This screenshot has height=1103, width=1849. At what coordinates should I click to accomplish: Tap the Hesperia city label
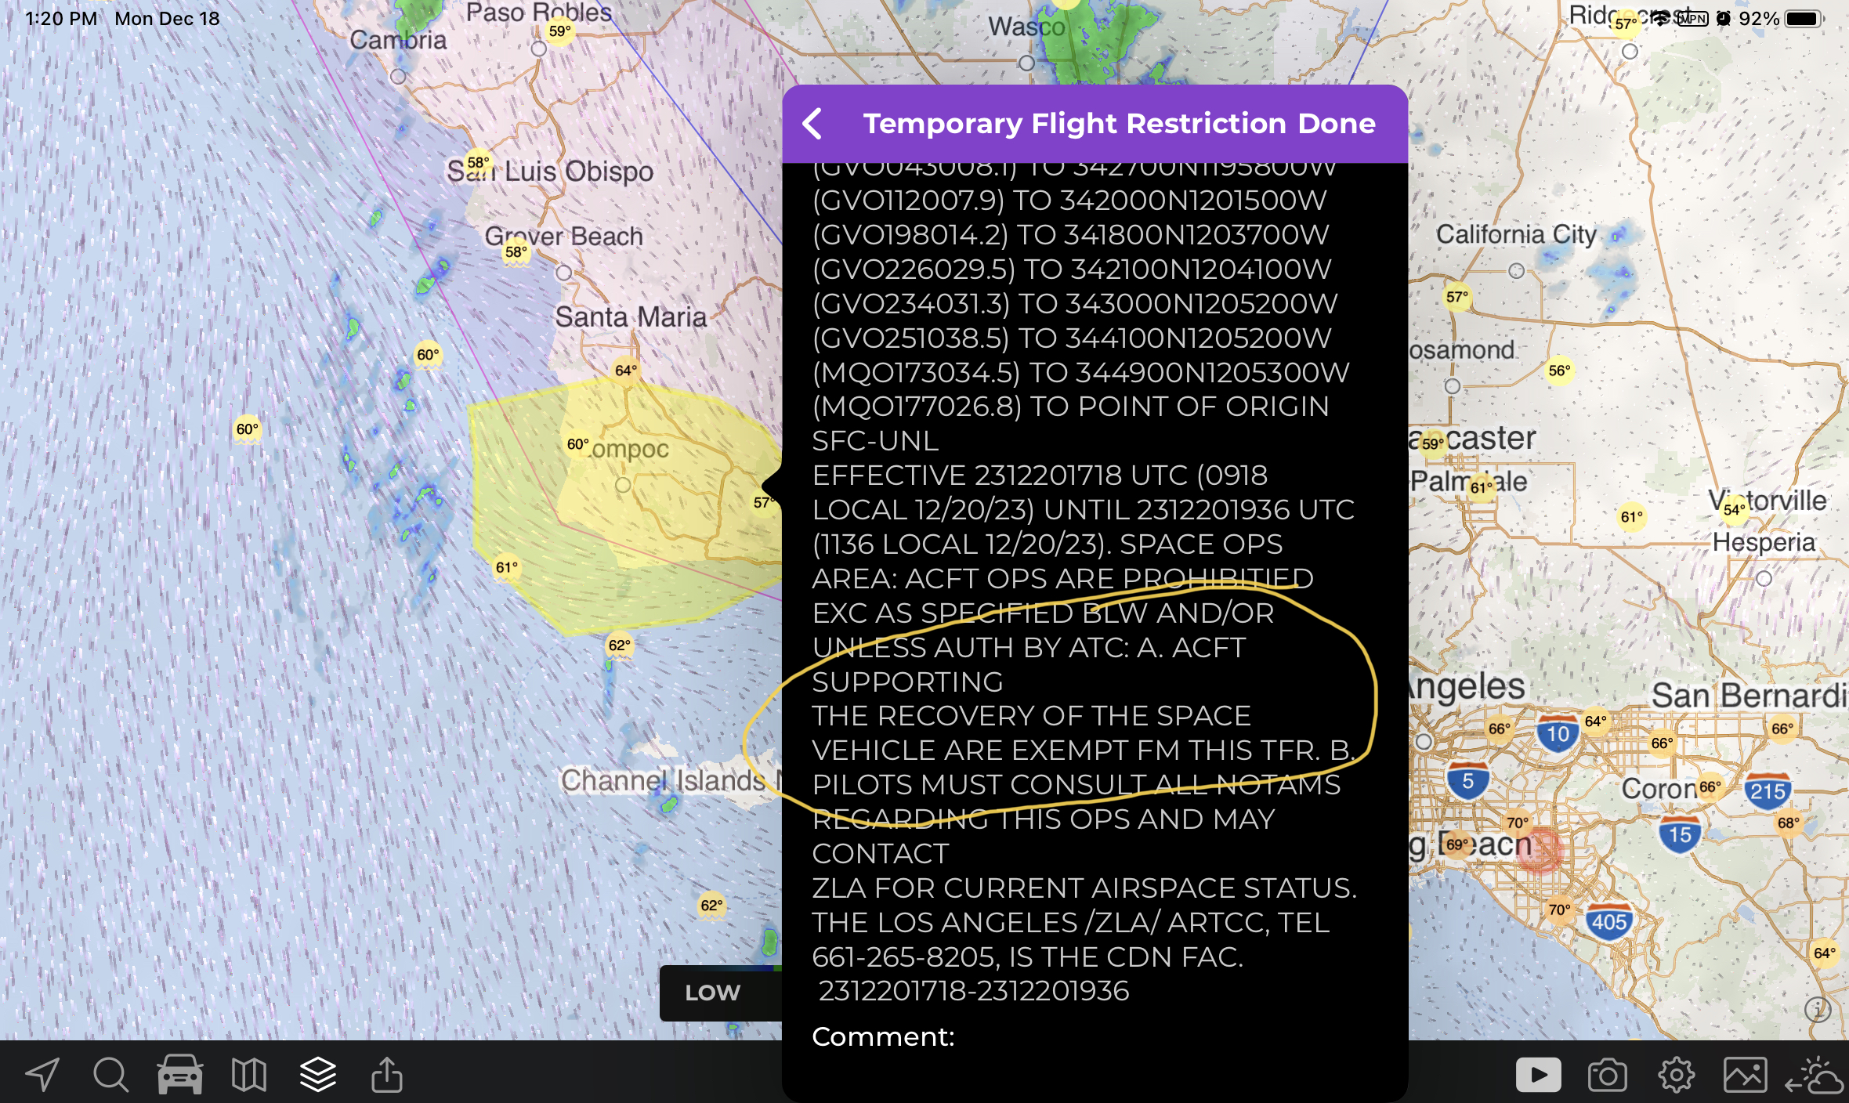point(1764,541)
